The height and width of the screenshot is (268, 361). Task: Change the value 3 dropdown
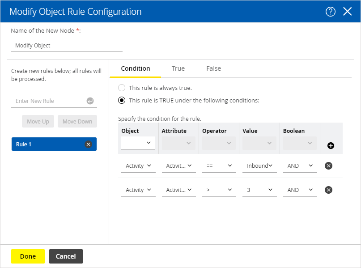click(259, 190)
